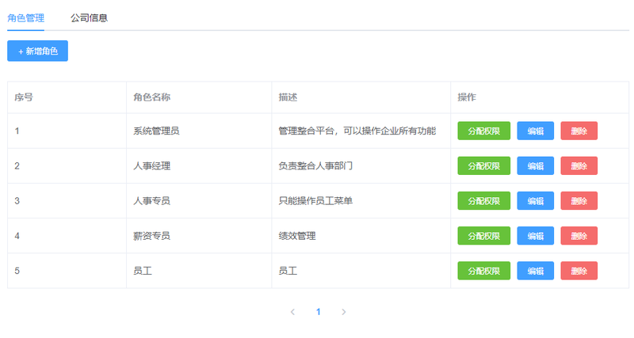Click the + 新增角色 button

click(37, 51)
